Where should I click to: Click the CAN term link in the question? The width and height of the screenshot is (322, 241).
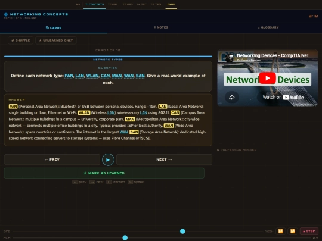coord(106,76)
